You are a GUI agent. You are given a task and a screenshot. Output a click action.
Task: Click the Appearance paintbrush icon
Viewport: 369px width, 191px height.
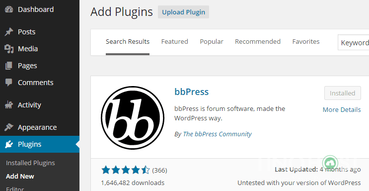9,127
